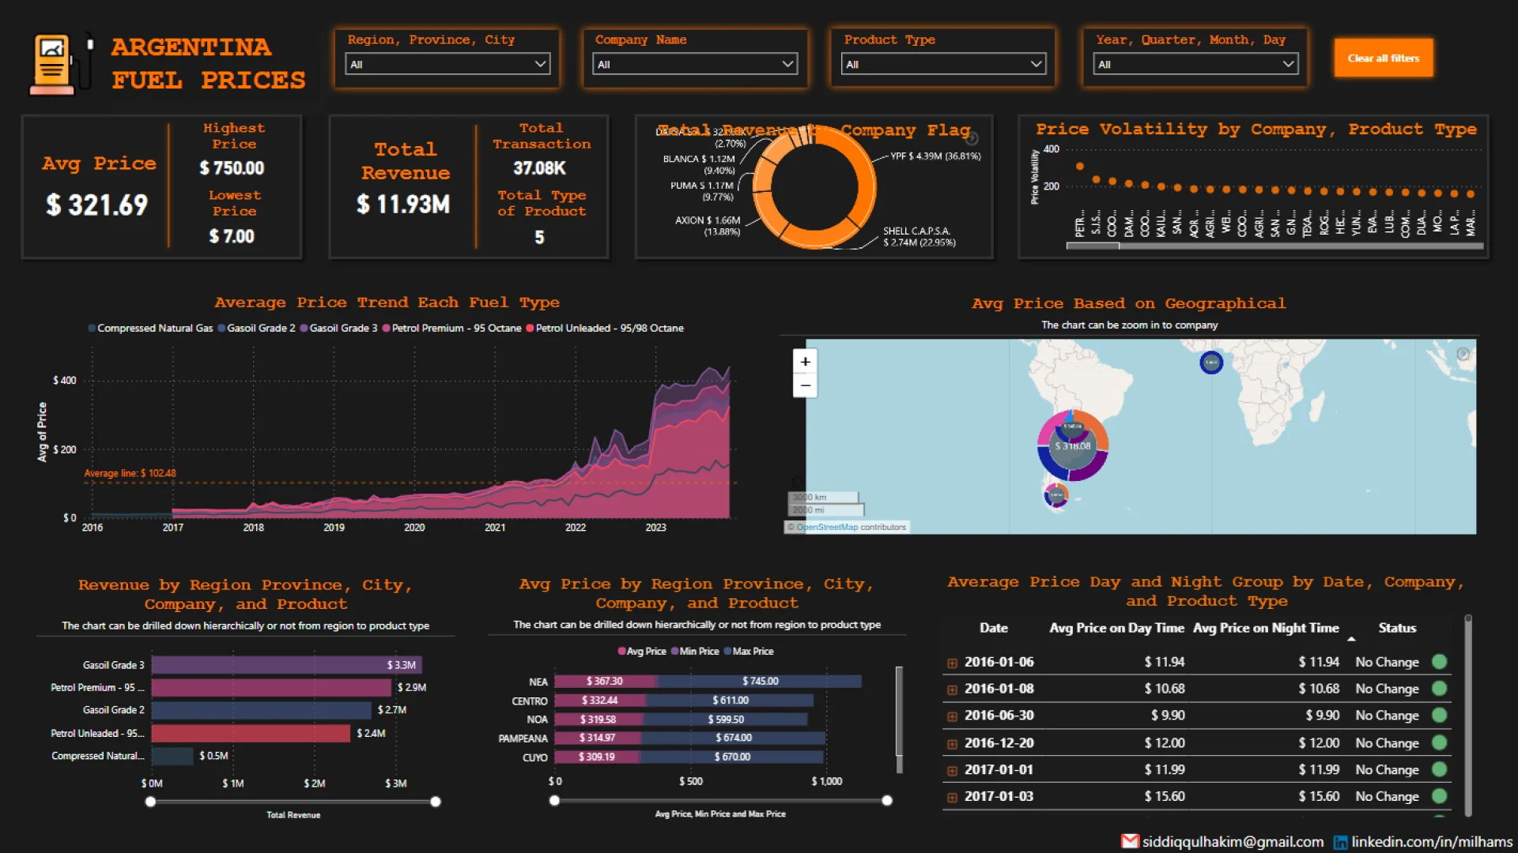Click the blue circle marker in the Atlantic on map
The width and height of the screenshot is (1518, 853).
click(x=1211, y=363)
